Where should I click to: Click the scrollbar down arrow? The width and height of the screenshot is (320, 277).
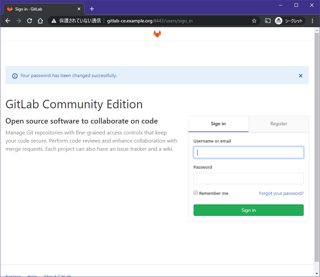click(317, 274)
